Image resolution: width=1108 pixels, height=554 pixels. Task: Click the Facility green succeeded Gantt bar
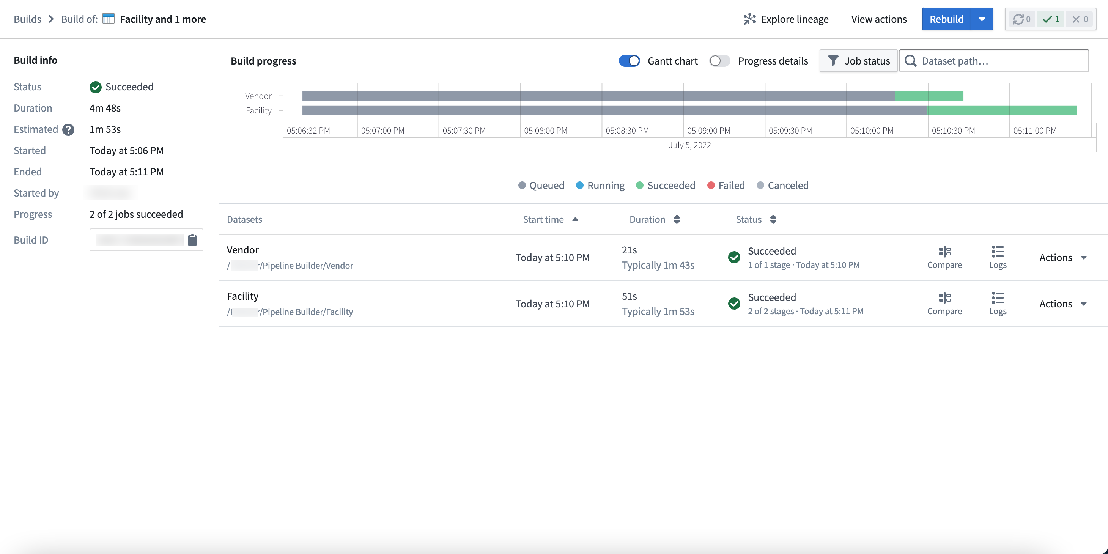[x=1002, y=110]
